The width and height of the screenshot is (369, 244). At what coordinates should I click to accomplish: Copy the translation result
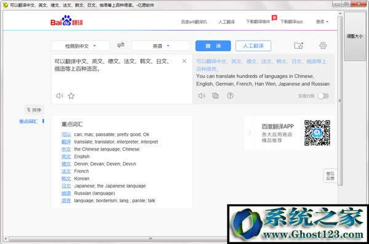tap(215, 96)
